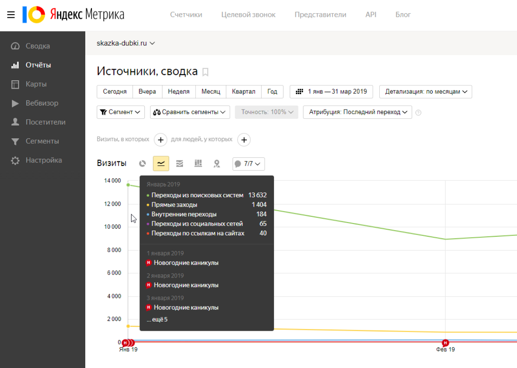Click Переходы из поисковых систем tooltip row
517x368 pixels.
click(x=207, y=195)
